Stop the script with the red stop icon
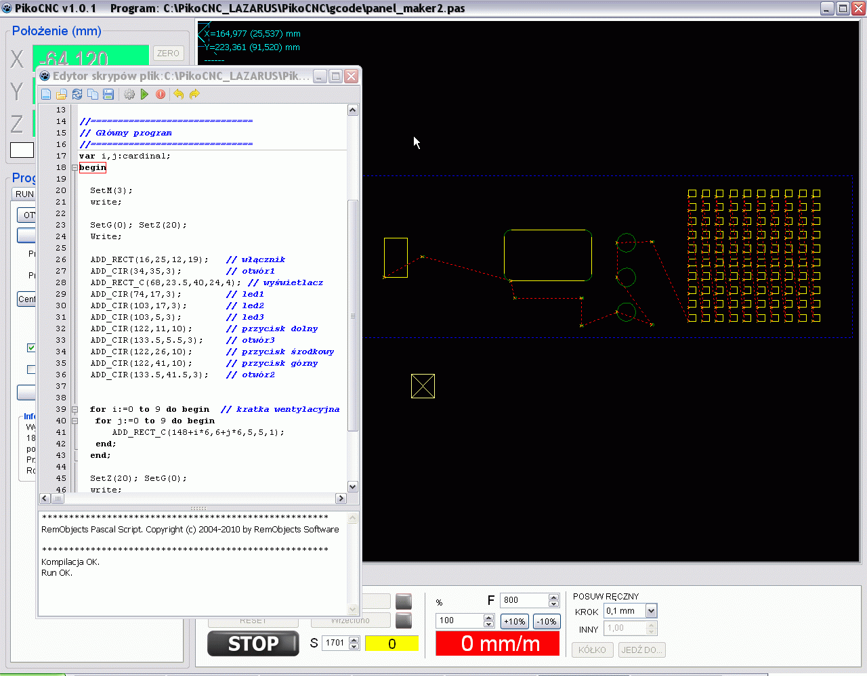 click(161, 94)
